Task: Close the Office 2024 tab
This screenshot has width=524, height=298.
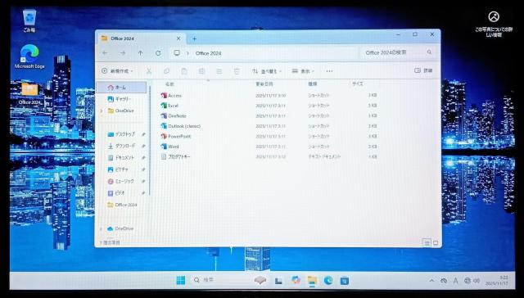Action: coord(178,38)
